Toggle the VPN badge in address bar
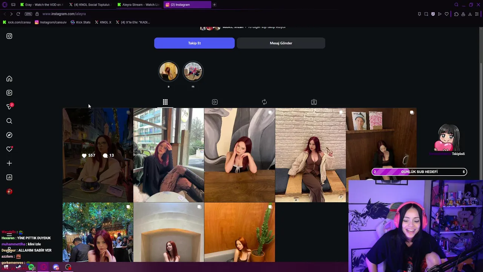The width and height of the screenshot is (483, 272). tap(28, 14)
